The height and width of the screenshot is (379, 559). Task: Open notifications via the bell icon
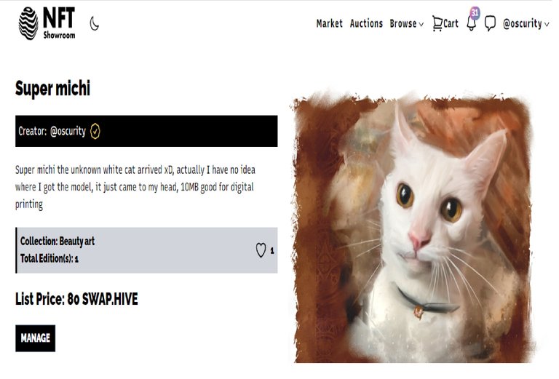472,24
